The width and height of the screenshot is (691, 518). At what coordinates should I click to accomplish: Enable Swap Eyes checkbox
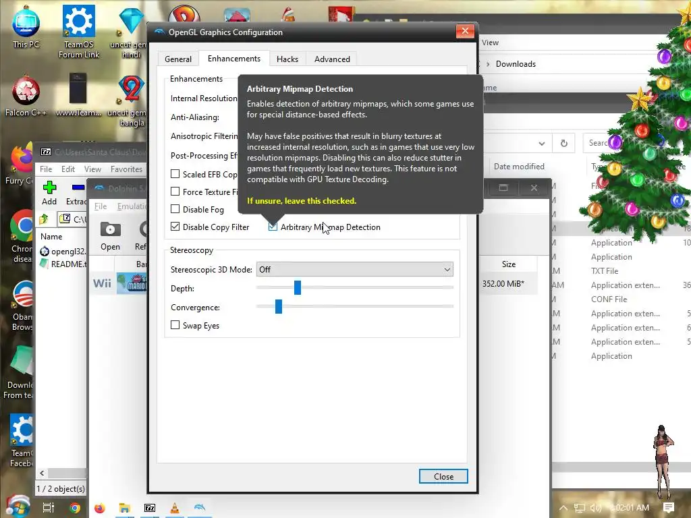click(175, 325)
